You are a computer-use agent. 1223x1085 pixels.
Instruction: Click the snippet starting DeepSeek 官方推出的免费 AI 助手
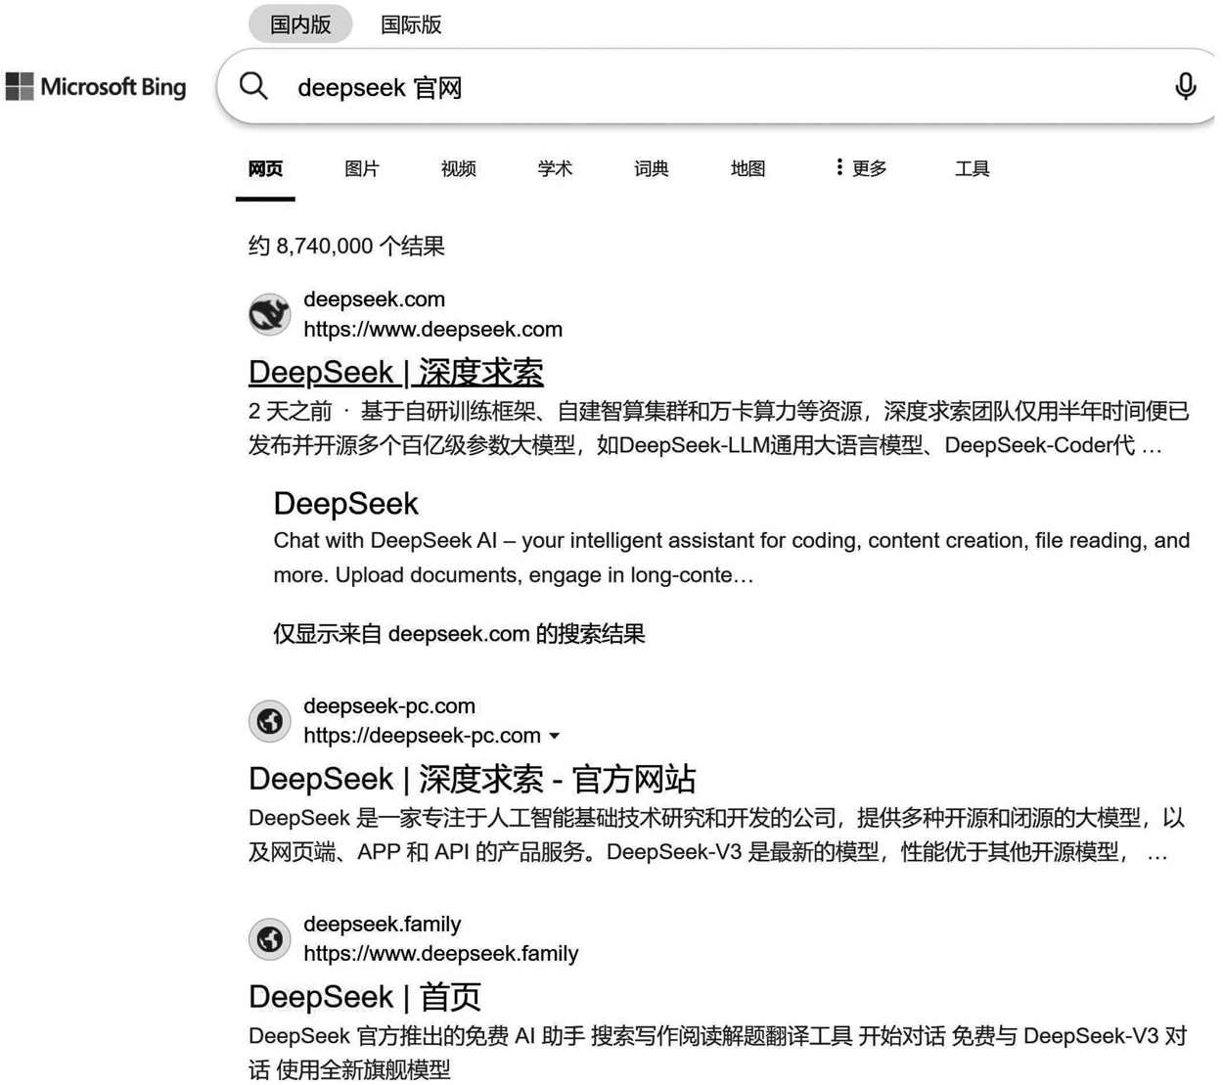(718, 1053)
